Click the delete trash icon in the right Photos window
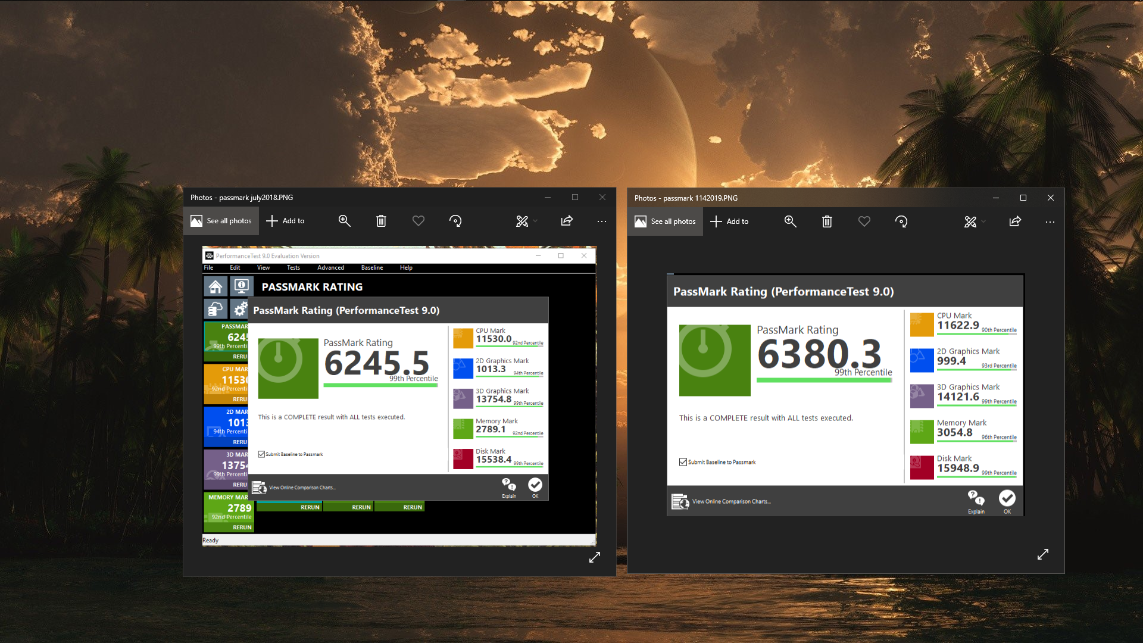1143x643 pixels. (x=827, y=221)
